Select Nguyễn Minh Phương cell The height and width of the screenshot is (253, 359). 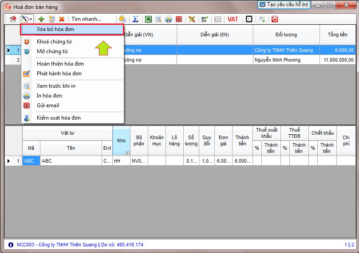286,60
